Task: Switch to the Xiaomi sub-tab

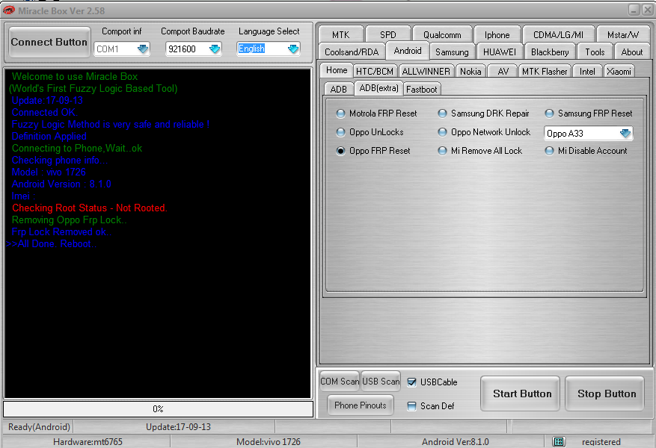Action: click(619, 72)
